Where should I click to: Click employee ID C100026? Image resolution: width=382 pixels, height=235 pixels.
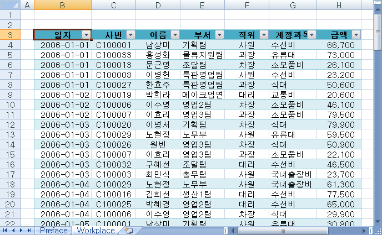pos(113,144)
